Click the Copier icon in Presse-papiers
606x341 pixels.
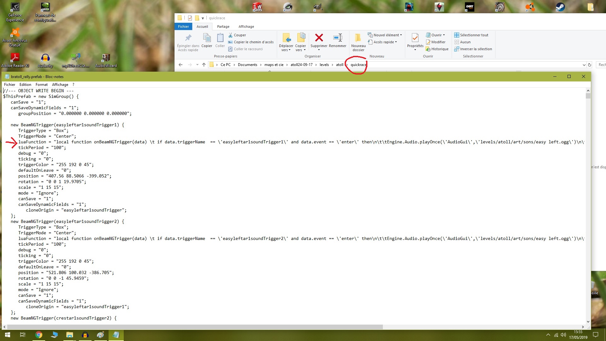tap(207, 38)
